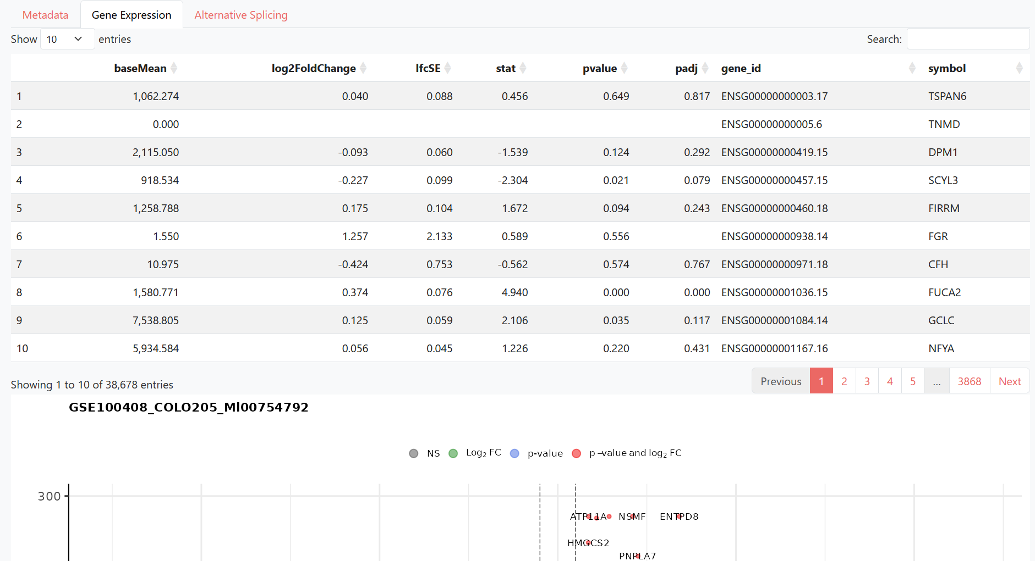Sort table by log2FoldChange column
The width and height of the screenshot is (1035, 561).
pyautogui.click(x=279, y=68)
